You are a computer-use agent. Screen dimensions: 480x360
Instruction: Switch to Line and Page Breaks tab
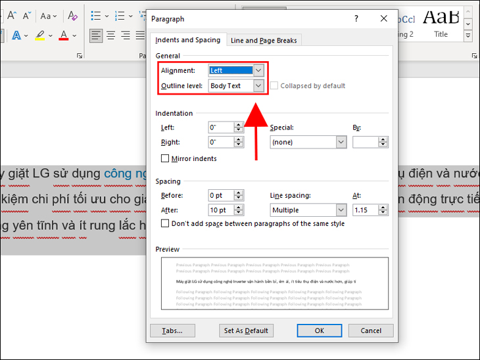click(x=264, y=40)
